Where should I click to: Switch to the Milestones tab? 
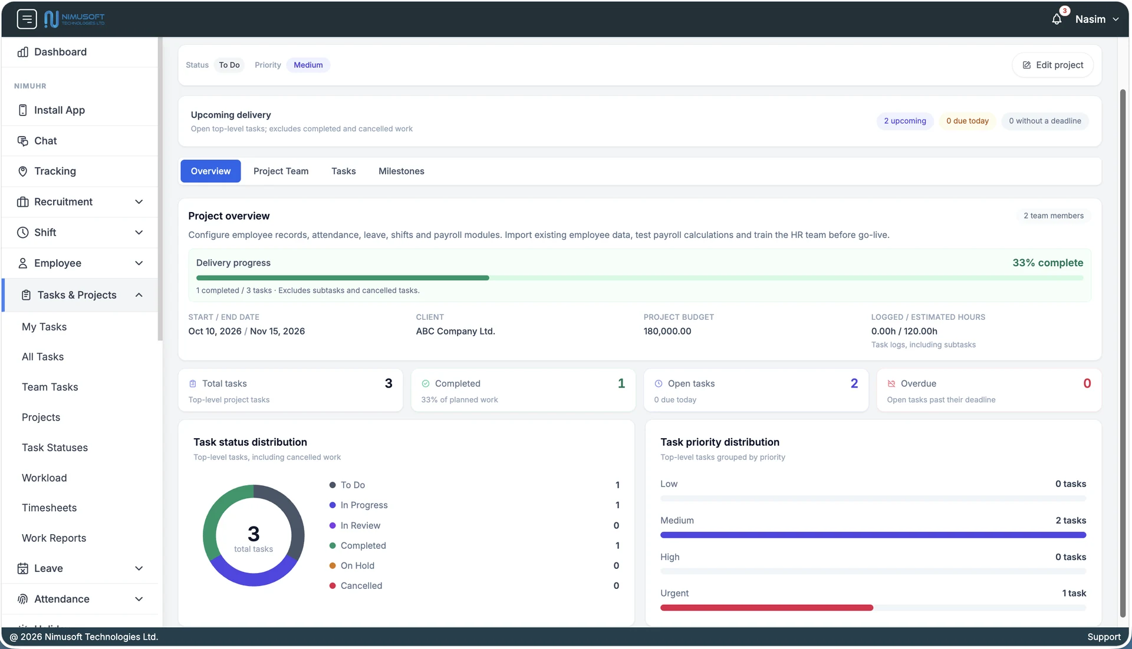click(402, 171)
